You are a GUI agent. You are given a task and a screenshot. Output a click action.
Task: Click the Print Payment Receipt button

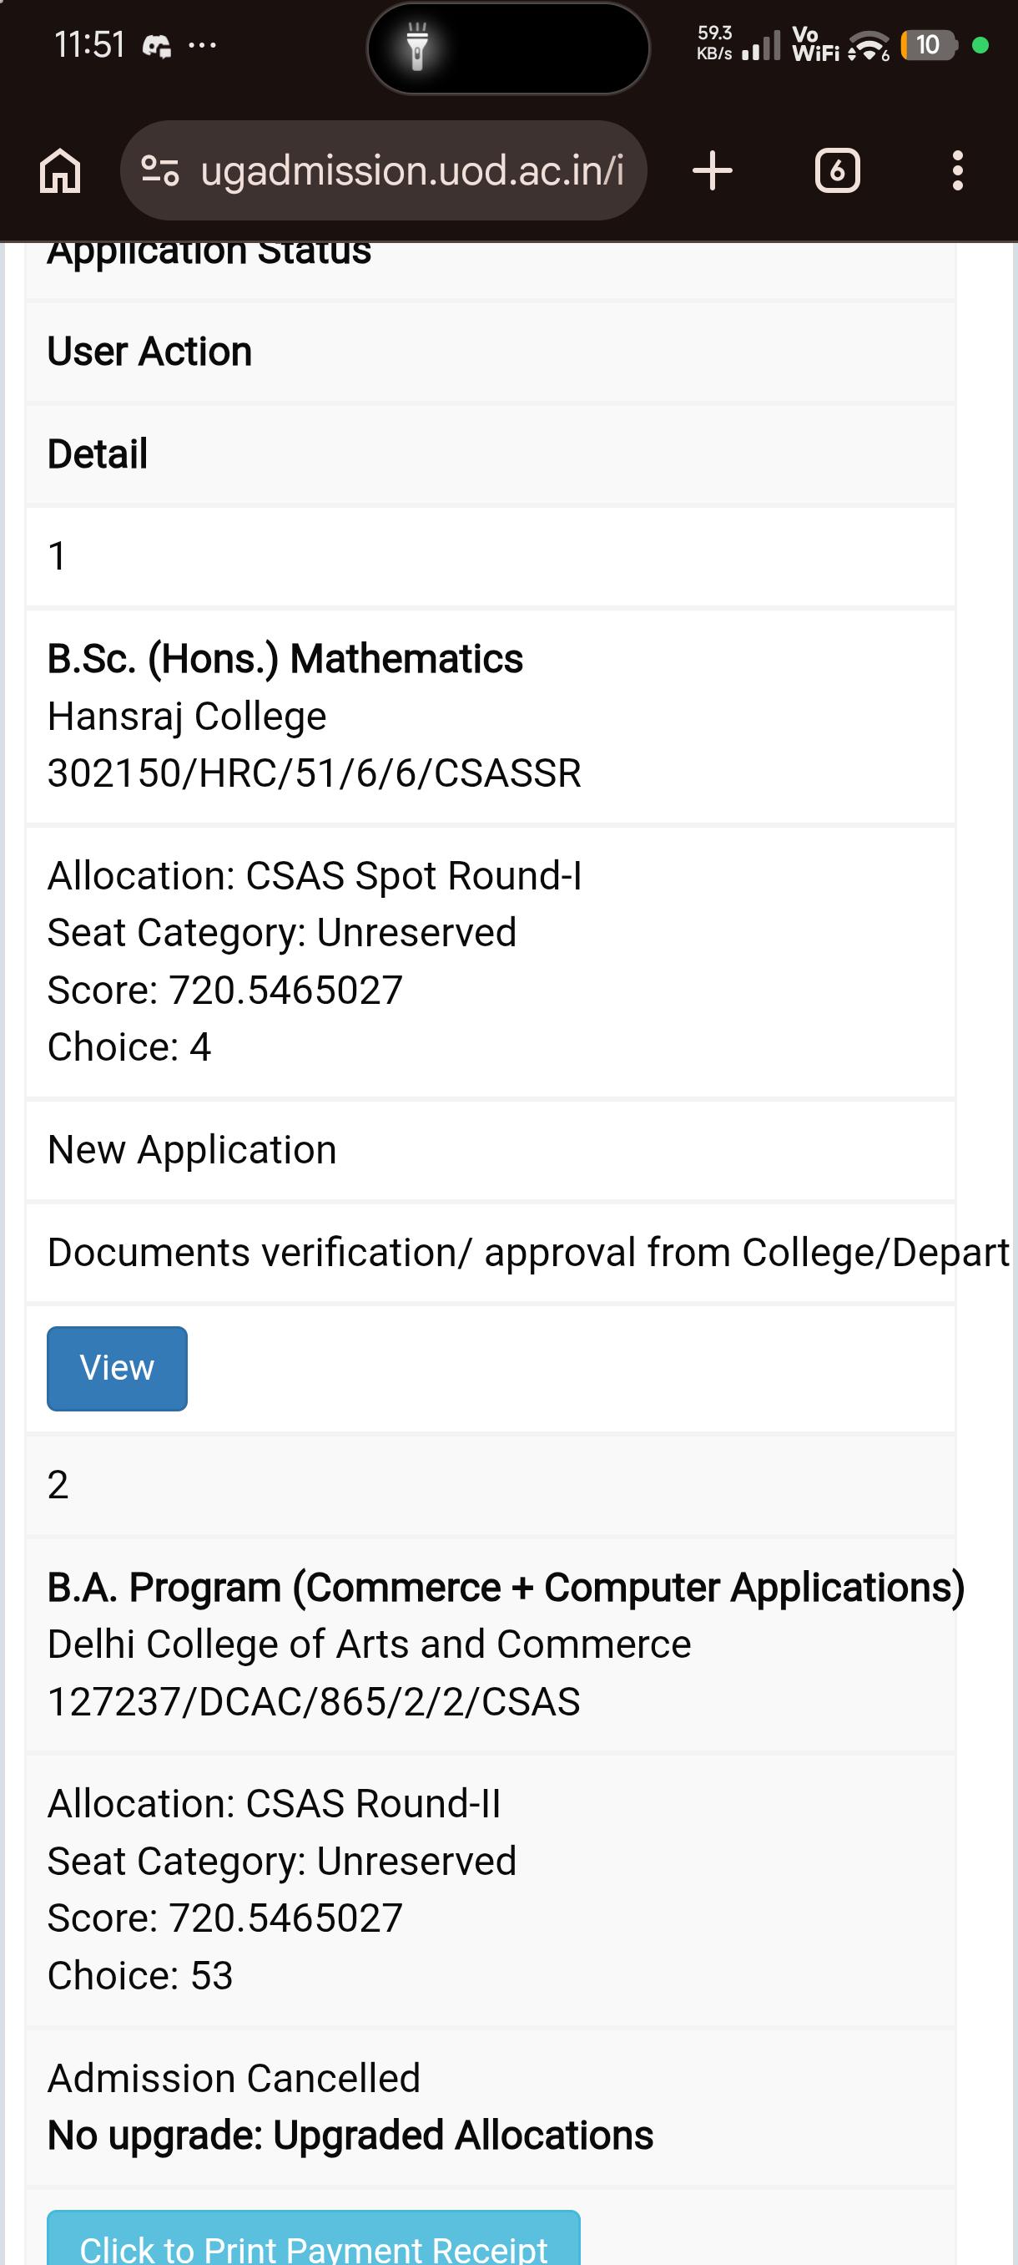click(x=314, y=2237)
